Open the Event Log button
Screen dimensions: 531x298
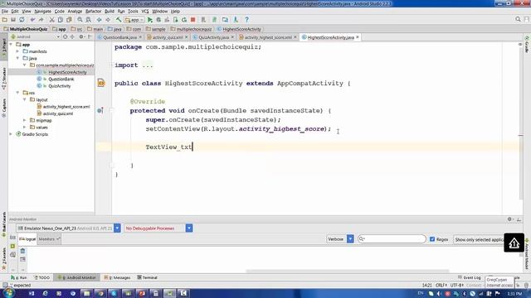pyautogui.click(x=470, y=277)
